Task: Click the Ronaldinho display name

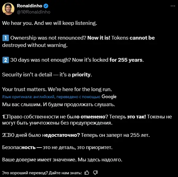Action: coord(29,6)
